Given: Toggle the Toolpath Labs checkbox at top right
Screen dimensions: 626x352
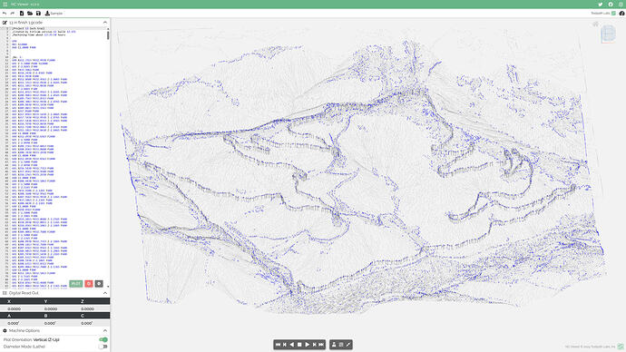Looking at the screenshot, I should click(613, 14).
